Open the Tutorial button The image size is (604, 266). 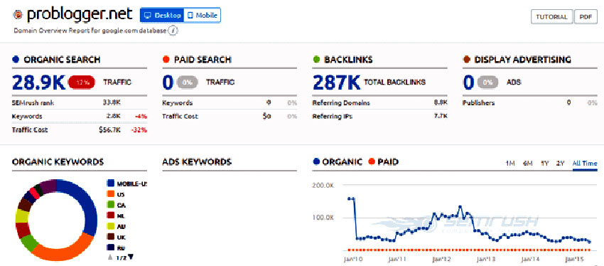pos(552,17)
